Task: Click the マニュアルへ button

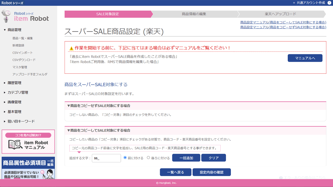Action: pyautogui.click(x=305, y=58)
